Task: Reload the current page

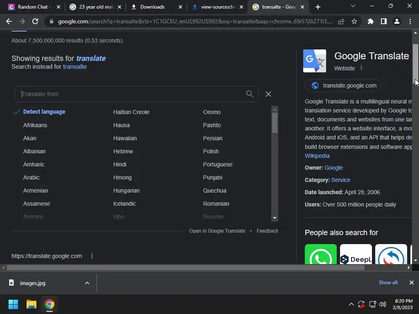Action: [35, 21]
